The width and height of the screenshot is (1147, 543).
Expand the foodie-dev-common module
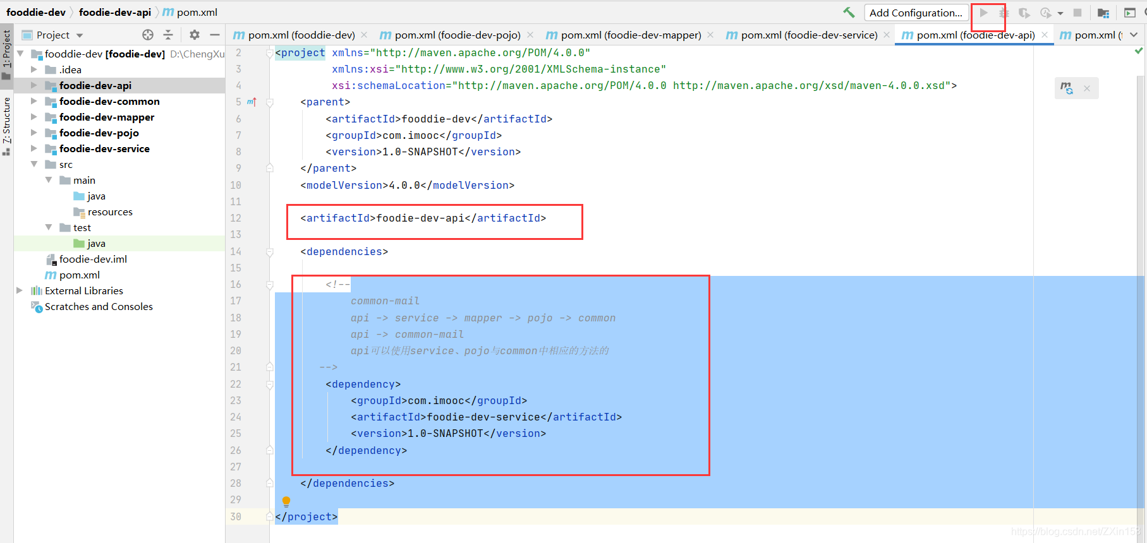click(34, 101)
